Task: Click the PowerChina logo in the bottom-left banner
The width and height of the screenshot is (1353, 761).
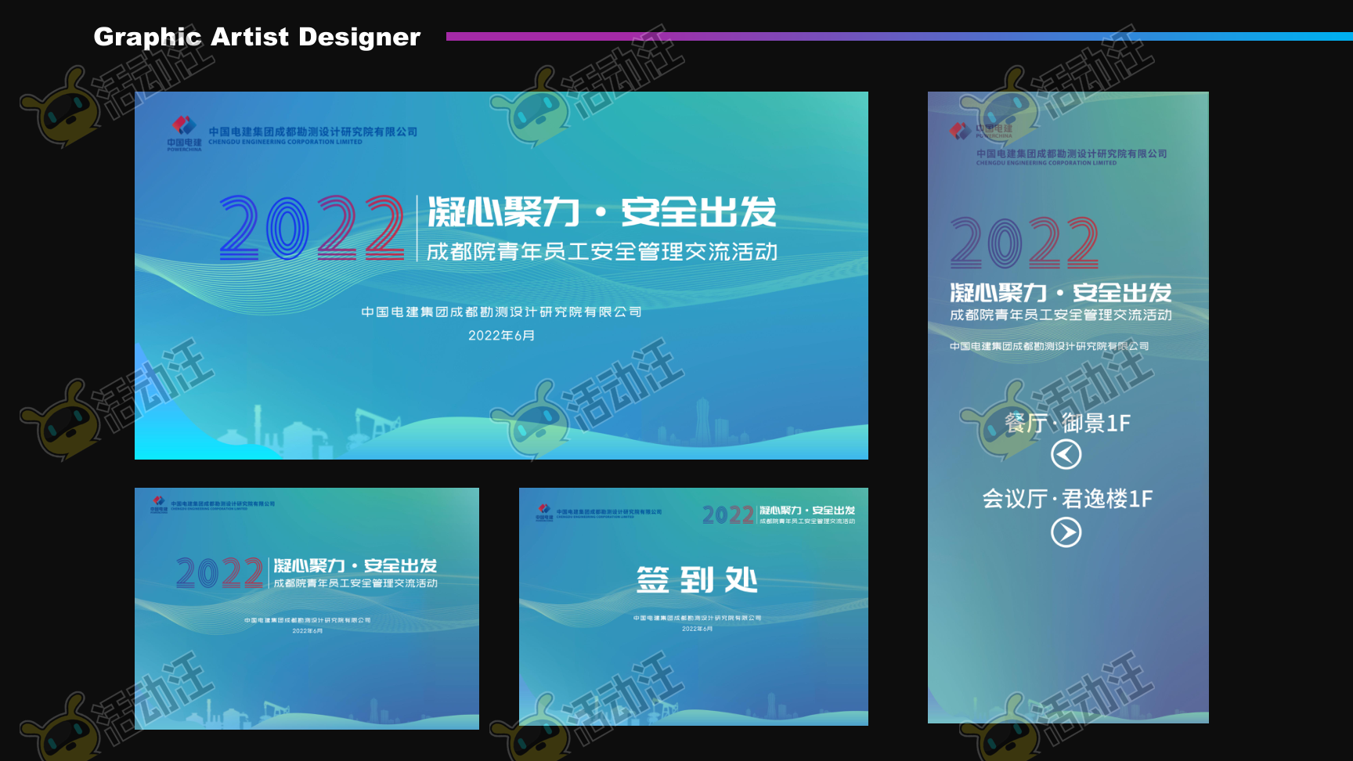Action: (159, 503)
